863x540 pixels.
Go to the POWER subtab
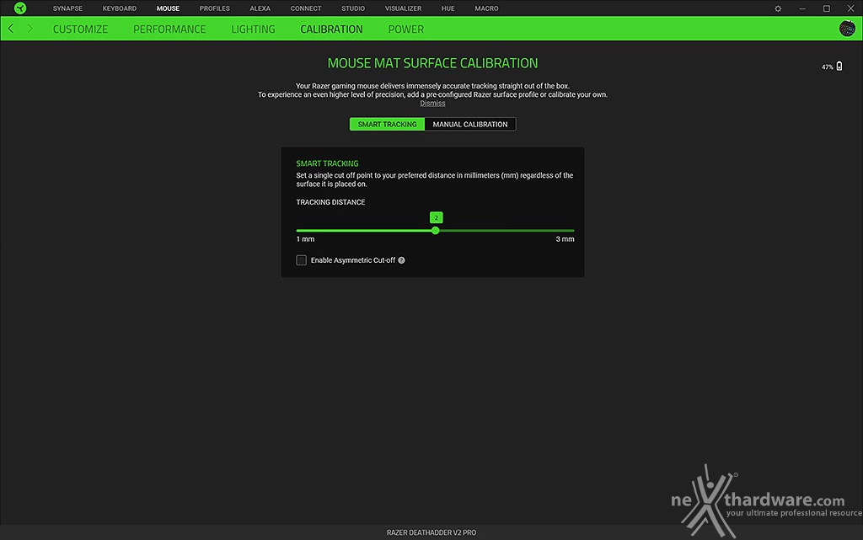(x=406, y=29)
